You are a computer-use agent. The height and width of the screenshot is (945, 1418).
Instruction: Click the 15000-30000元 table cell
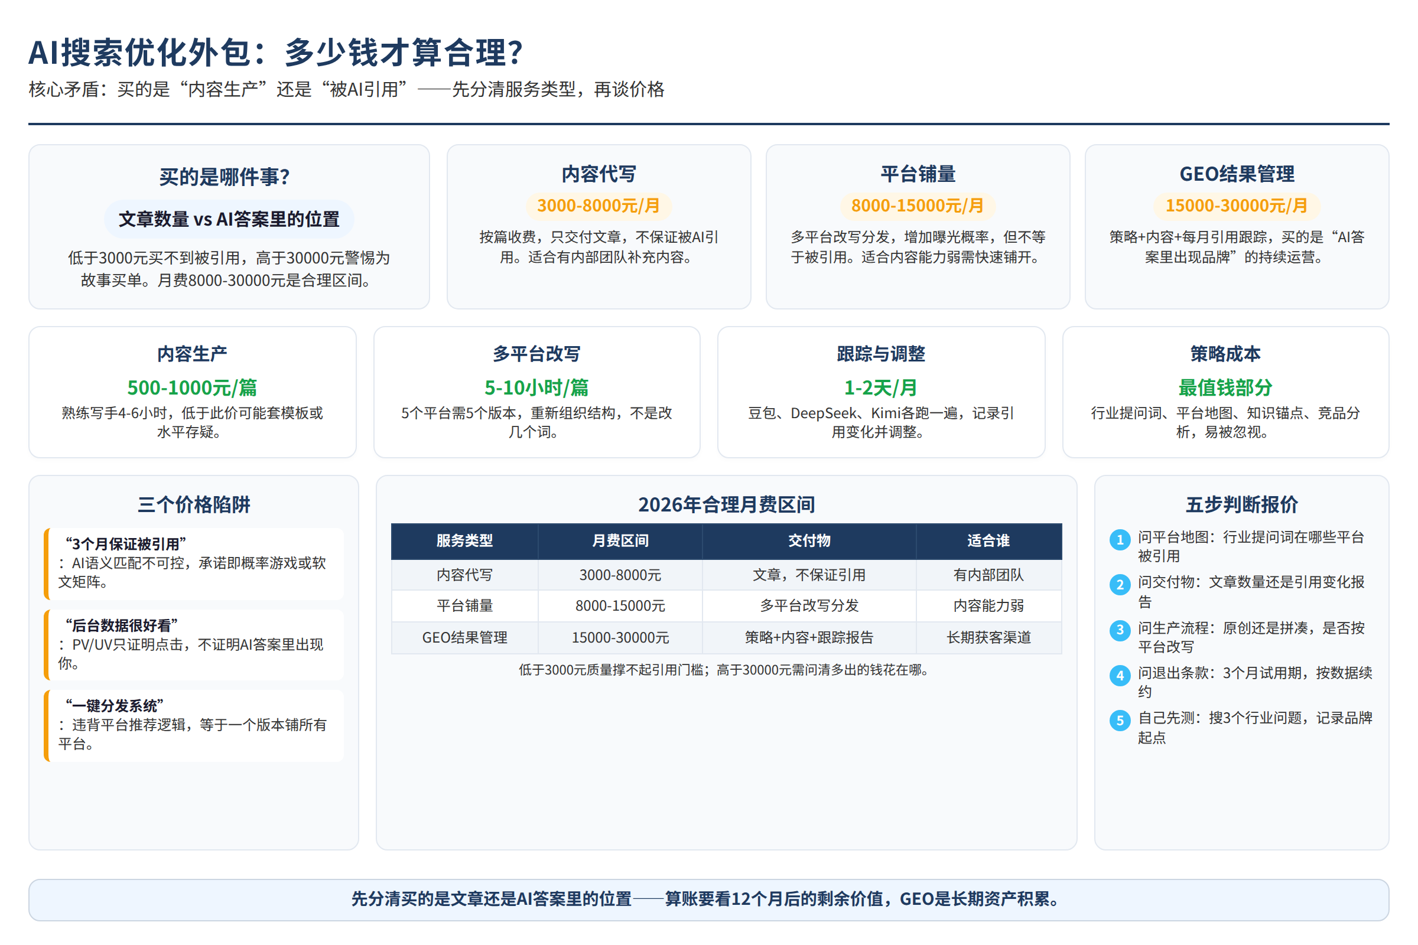coord(620,638)
